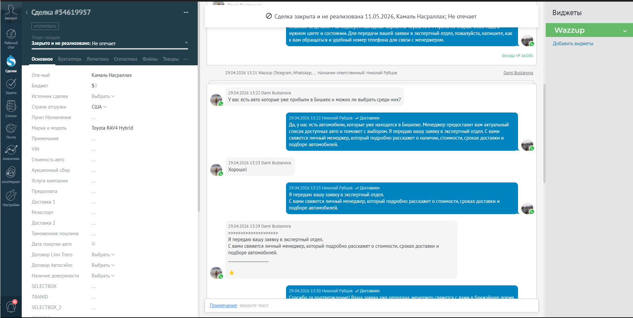
Task: Open the Источник сделки 'Выбрать' dropdown
Action: point(103,96)
